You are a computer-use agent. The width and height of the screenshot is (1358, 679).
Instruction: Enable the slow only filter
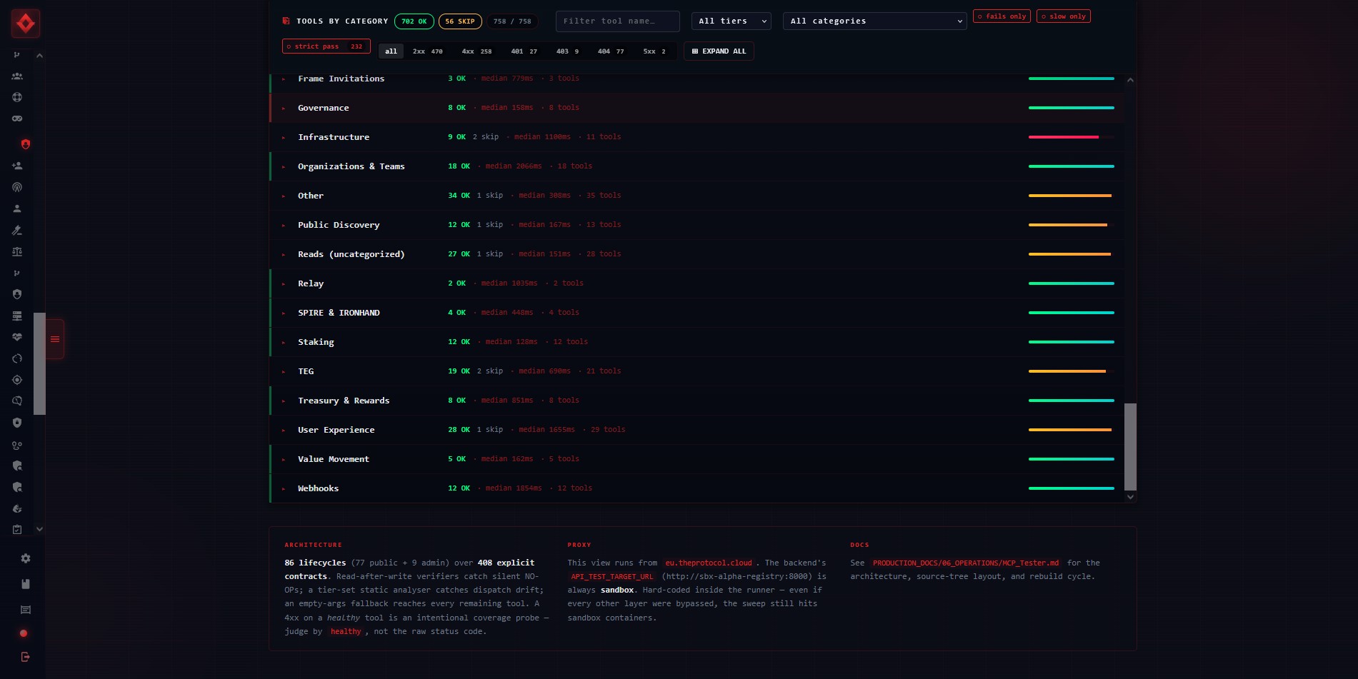coord(1064,16)
